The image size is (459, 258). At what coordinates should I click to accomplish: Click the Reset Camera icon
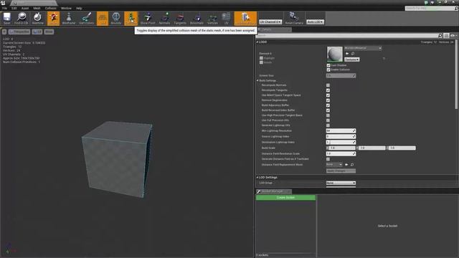[x=294, y=18]
